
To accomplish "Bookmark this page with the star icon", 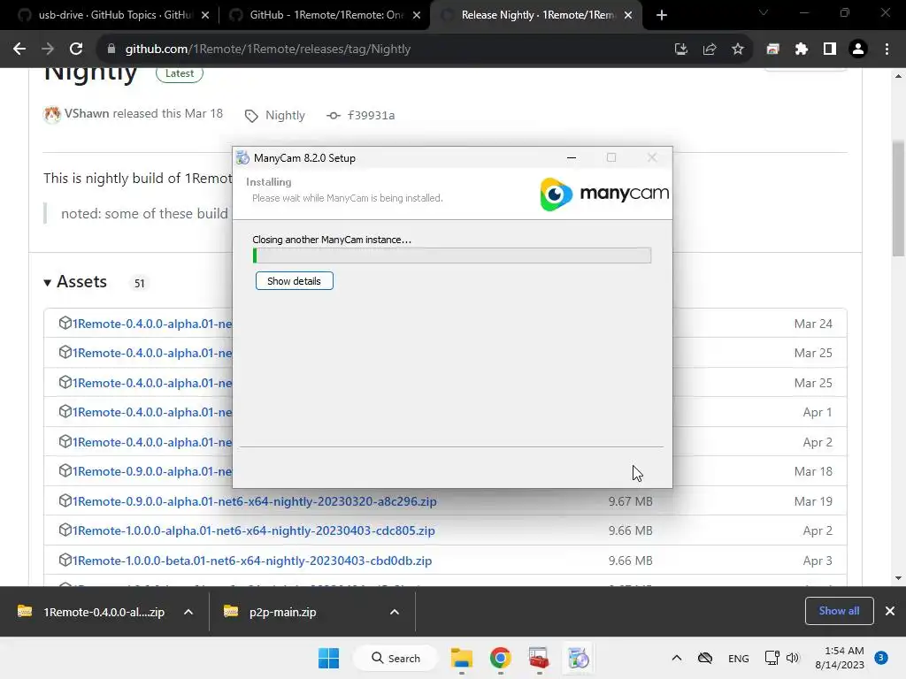I will coord(738,50).
